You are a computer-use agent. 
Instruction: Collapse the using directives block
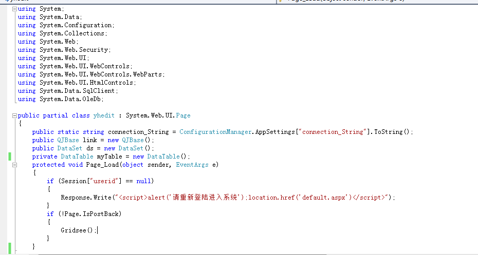(x=14, y=9)
